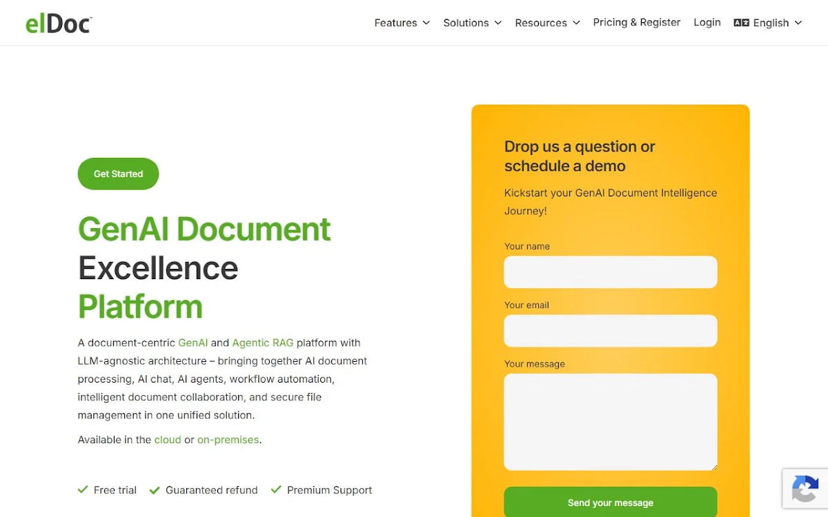Click the Your message label
Image resolution: width=828 pixels, height=517 pixels.
click(535, 364)
